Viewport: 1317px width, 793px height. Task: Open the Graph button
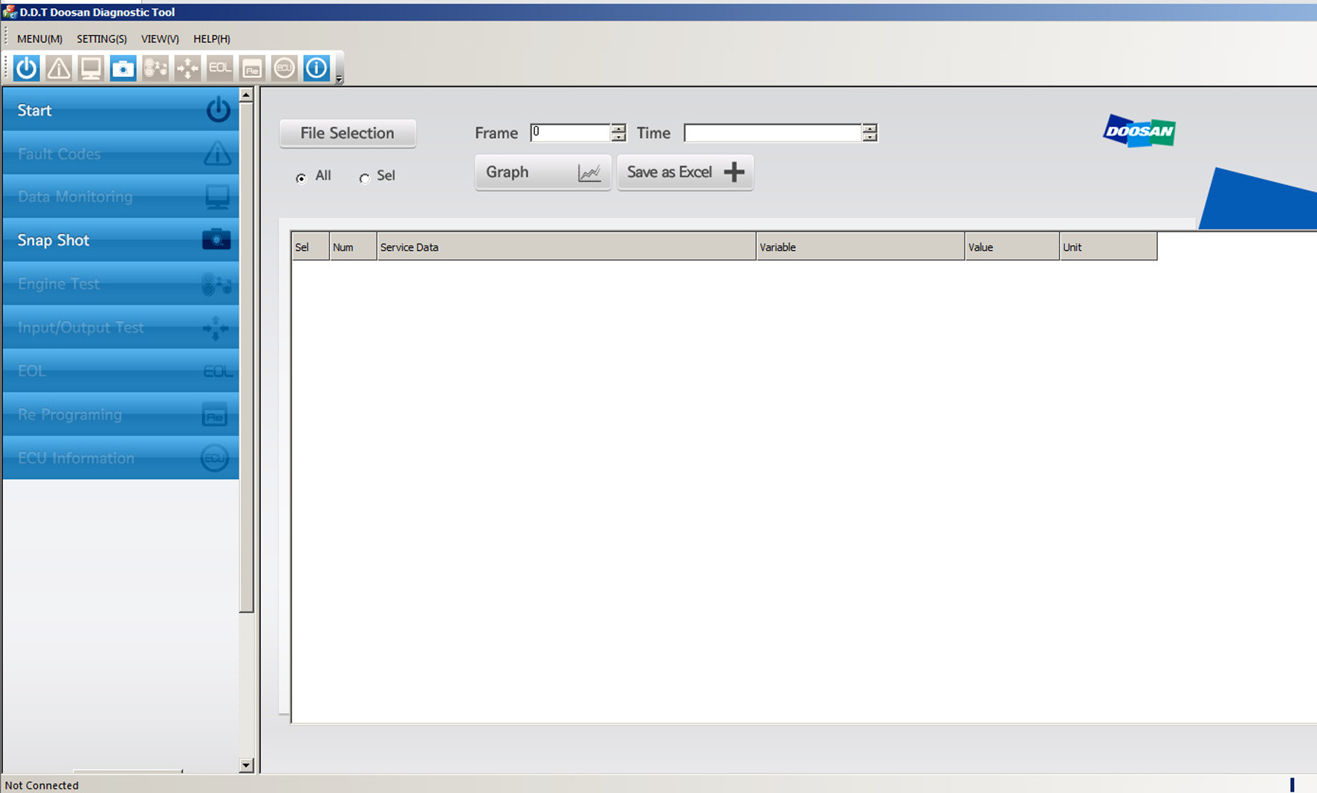(x=543, y=172)
